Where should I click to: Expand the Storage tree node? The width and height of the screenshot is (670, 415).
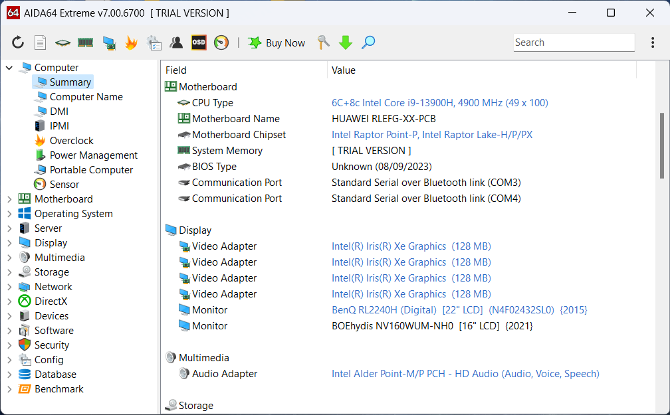pyautogui.click(x=9, y=272)
